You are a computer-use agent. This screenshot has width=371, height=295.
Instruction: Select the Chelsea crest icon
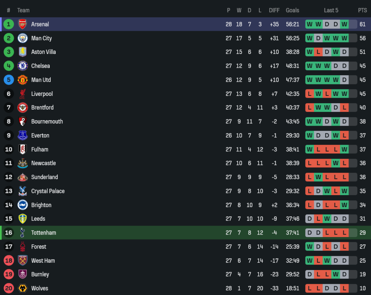tap(22, 66)
